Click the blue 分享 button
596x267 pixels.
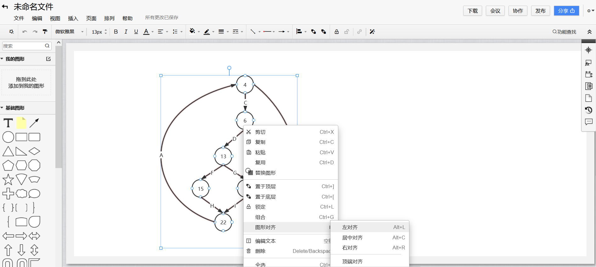(x=566, y=11)
